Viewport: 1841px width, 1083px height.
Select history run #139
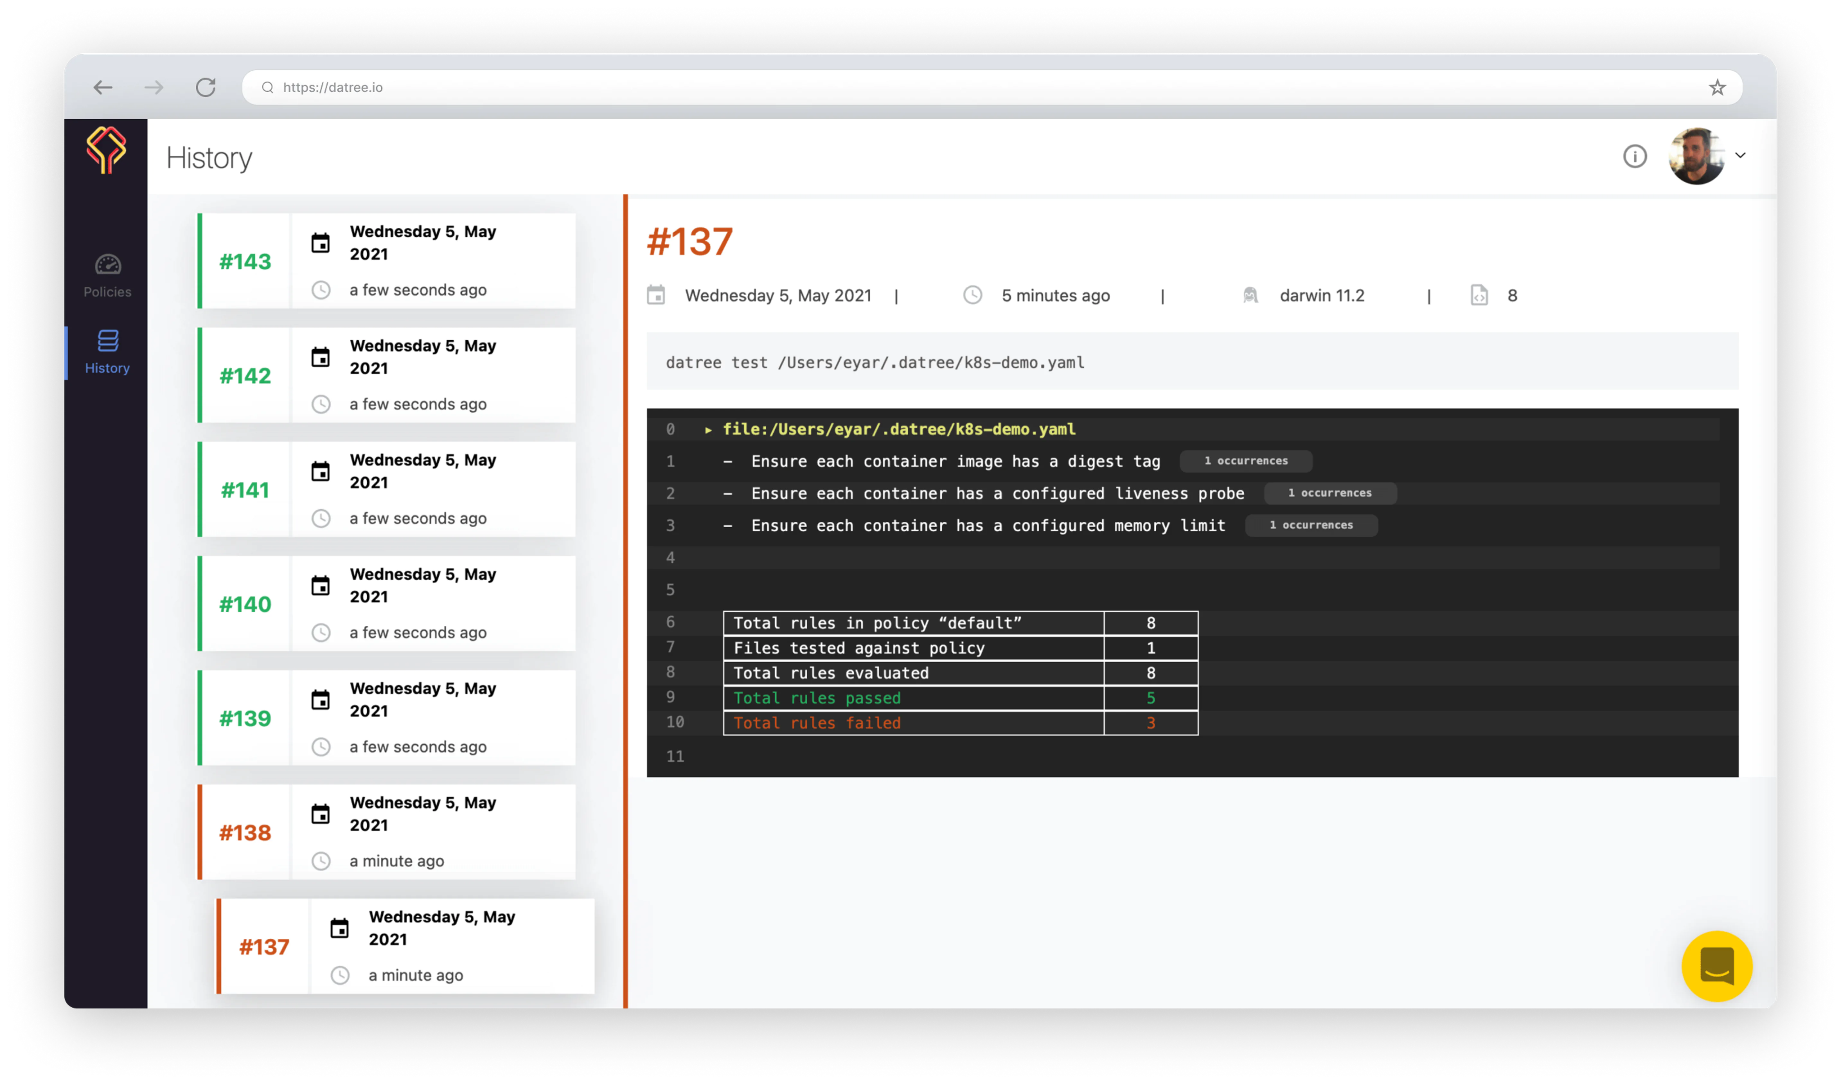[x=387, y=718]
